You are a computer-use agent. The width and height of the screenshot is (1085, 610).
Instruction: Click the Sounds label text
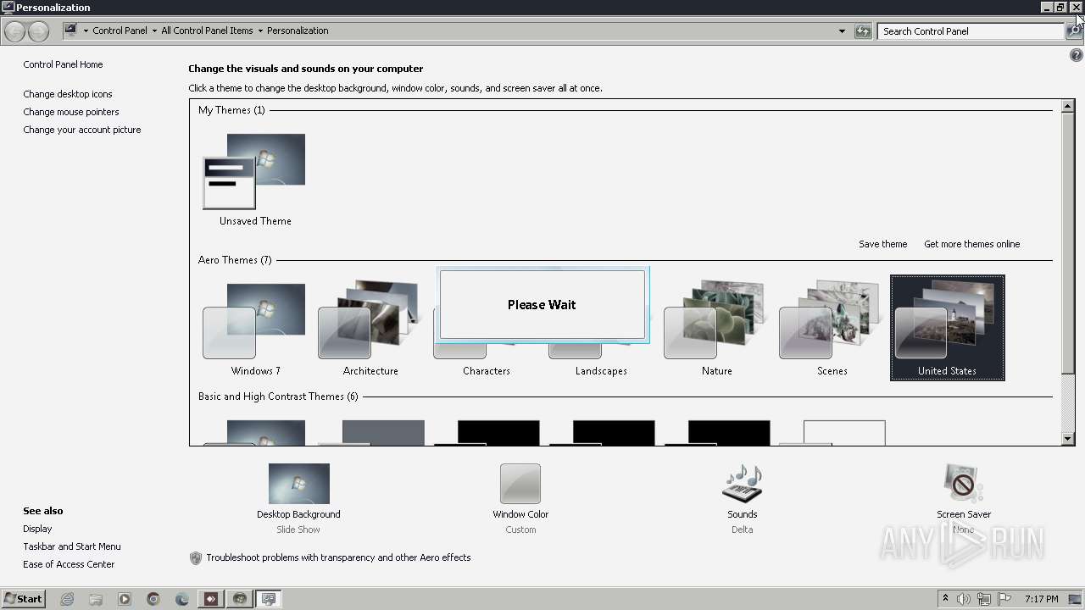pos(742,514)
